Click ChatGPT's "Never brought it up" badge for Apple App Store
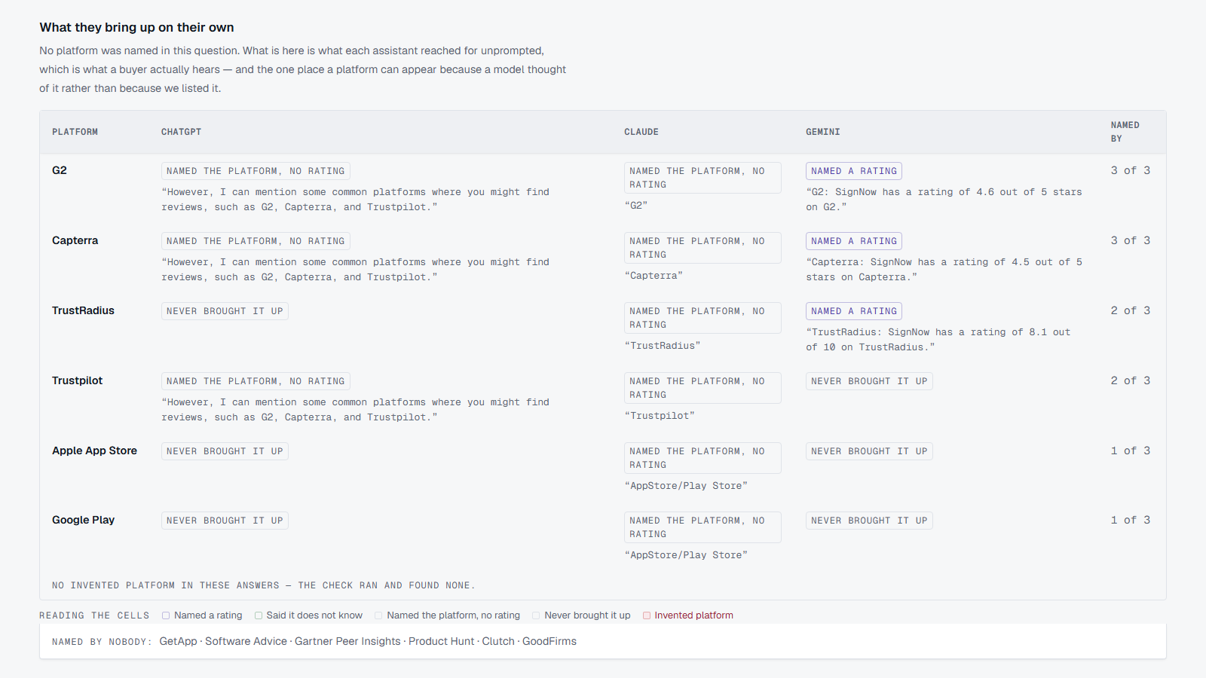 point(225,451)
